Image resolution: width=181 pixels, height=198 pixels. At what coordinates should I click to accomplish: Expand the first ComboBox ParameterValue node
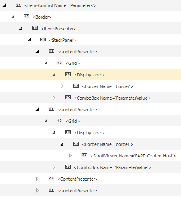(54, 98)
